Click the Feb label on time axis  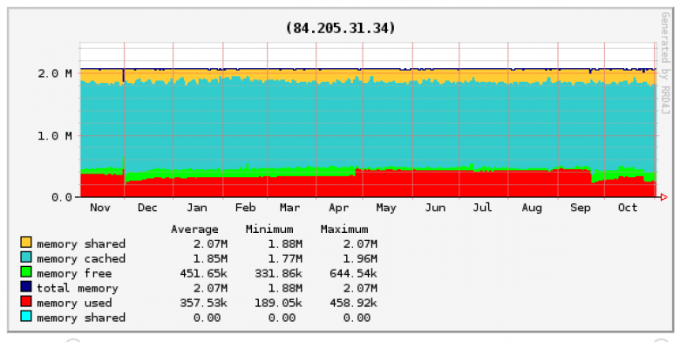246,208
